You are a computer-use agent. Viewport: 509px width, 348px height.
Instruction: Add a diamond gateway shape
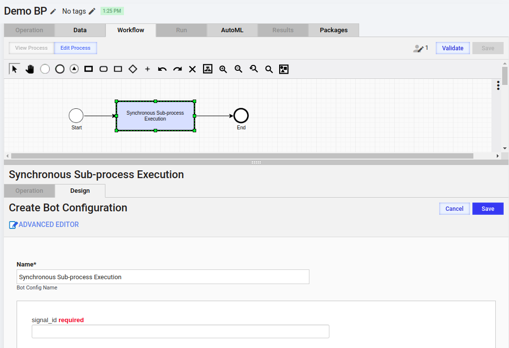tap(133, 69)
